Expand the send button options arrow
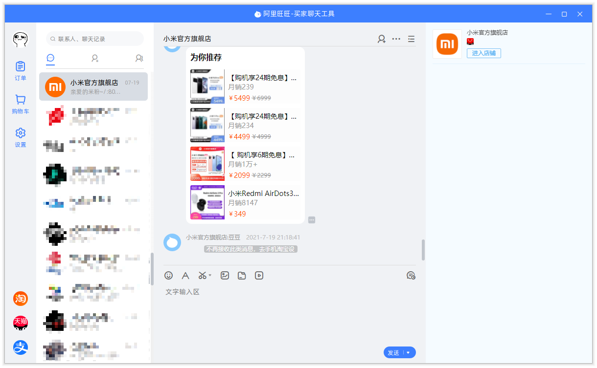This screenshot has width=597, height=368. 408,353
